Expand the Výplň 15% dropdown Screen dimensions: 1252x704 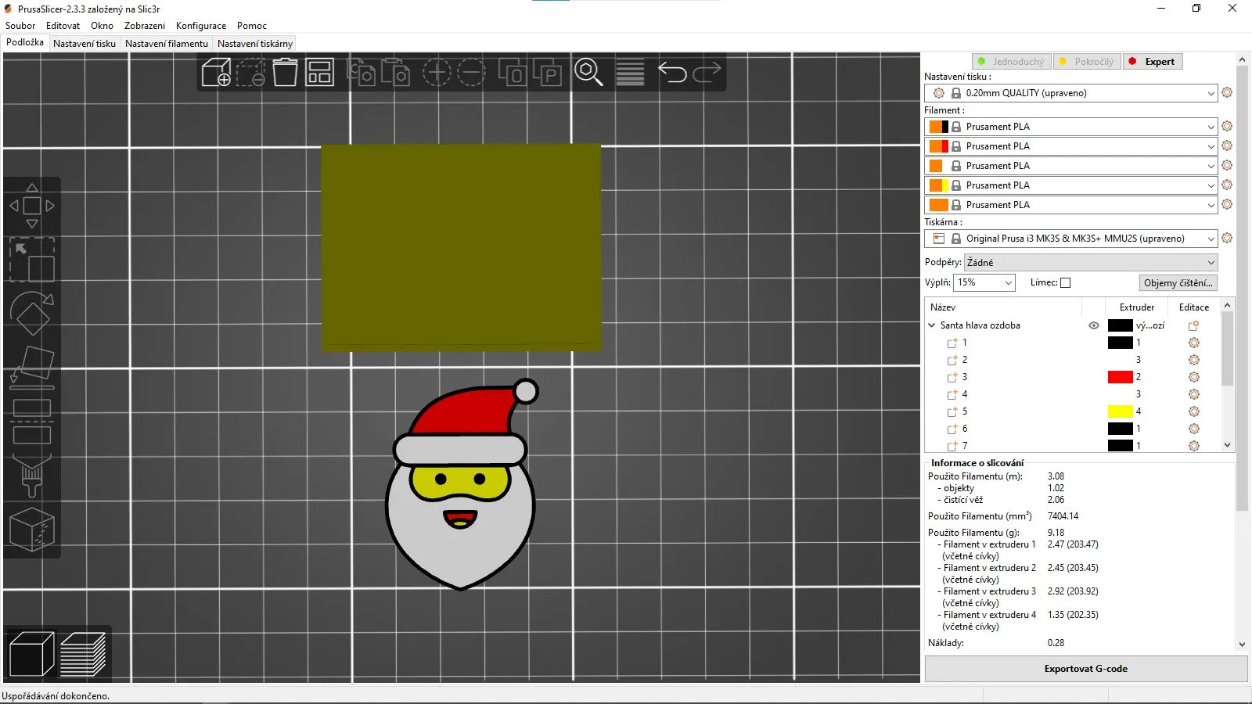pos(984,282)
